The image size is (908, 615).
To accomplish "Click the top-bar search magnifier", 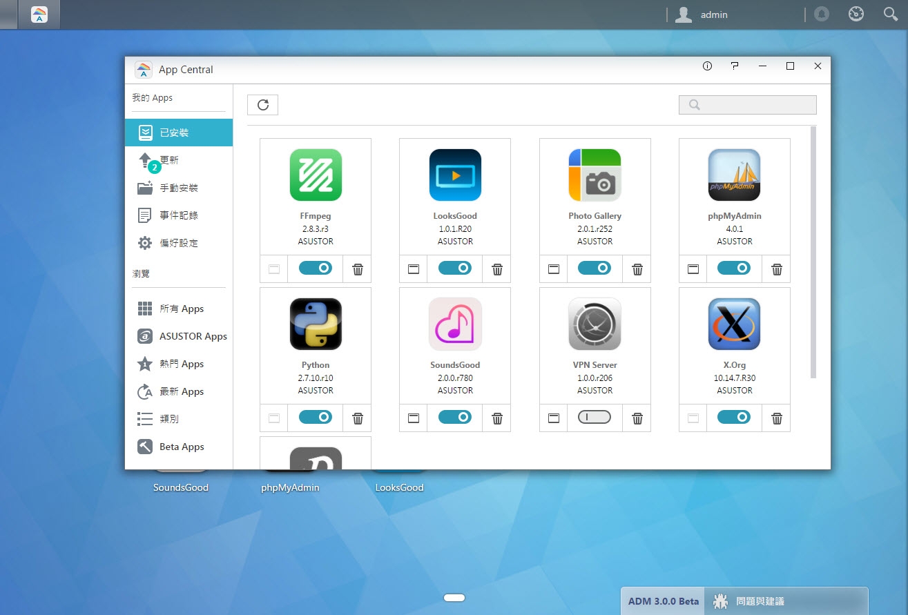I will click(x=891, y=14).
